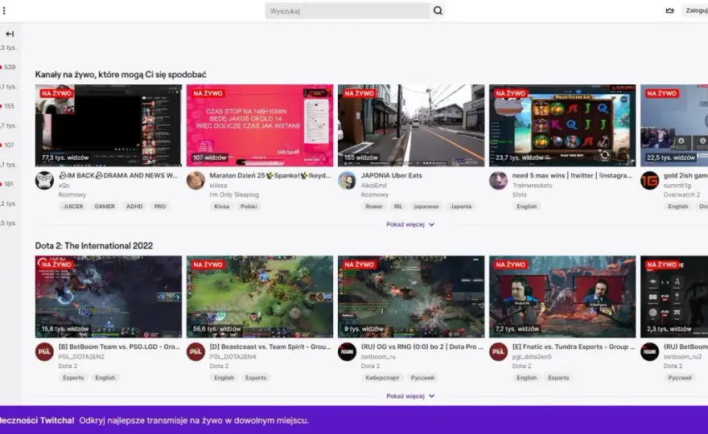This screenshot has width=708, height=434.
Task: Open 'need 5 max wins' stream title
Action: [x=572, y=175]
